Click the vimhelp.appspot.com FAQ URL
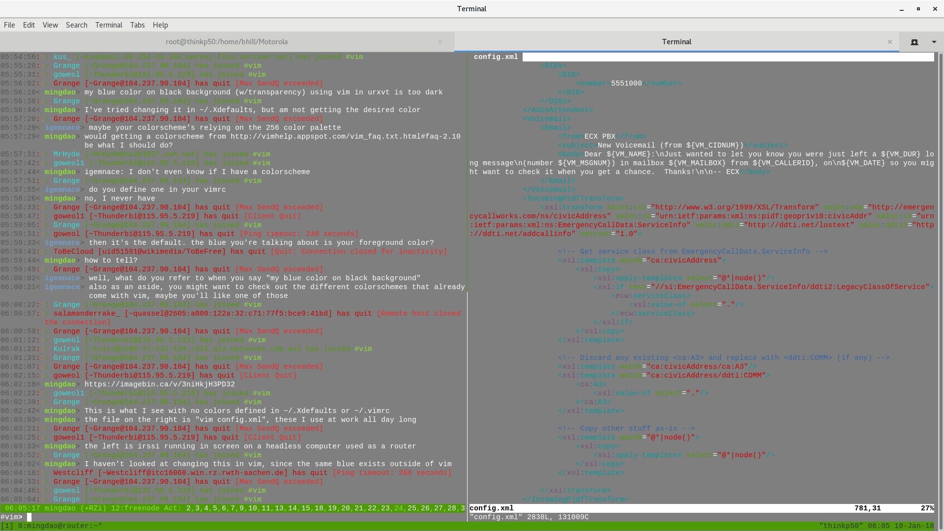The image size is (944, 531). [346, 137]
